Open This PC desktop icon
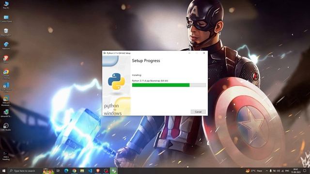Image resolution: width=310 pixels, height=174 pixels. [x=6, y=5]
